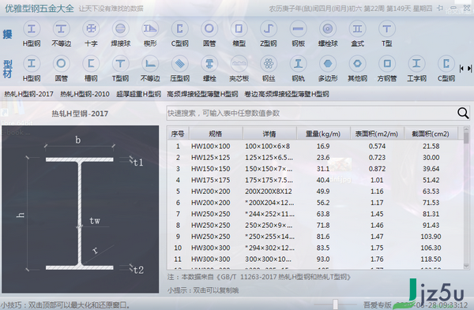Select the HW100×100 row
Viewport: 474px width, 310px height.
point(315,147)
